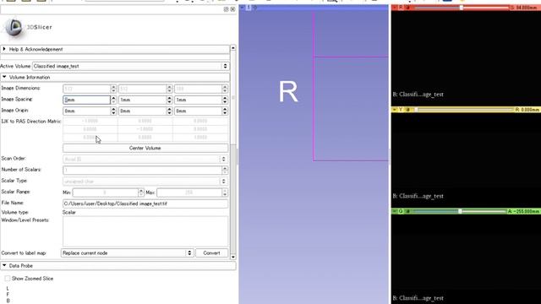Pin the Green slice view controller
Viewport: 541px width, 304px height.
(x=395, y=211)
